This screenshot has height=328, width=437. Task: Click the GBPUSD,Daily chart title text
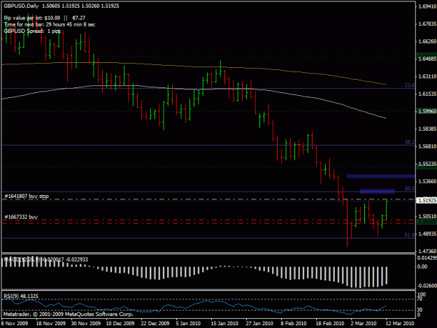coord(21,6)
